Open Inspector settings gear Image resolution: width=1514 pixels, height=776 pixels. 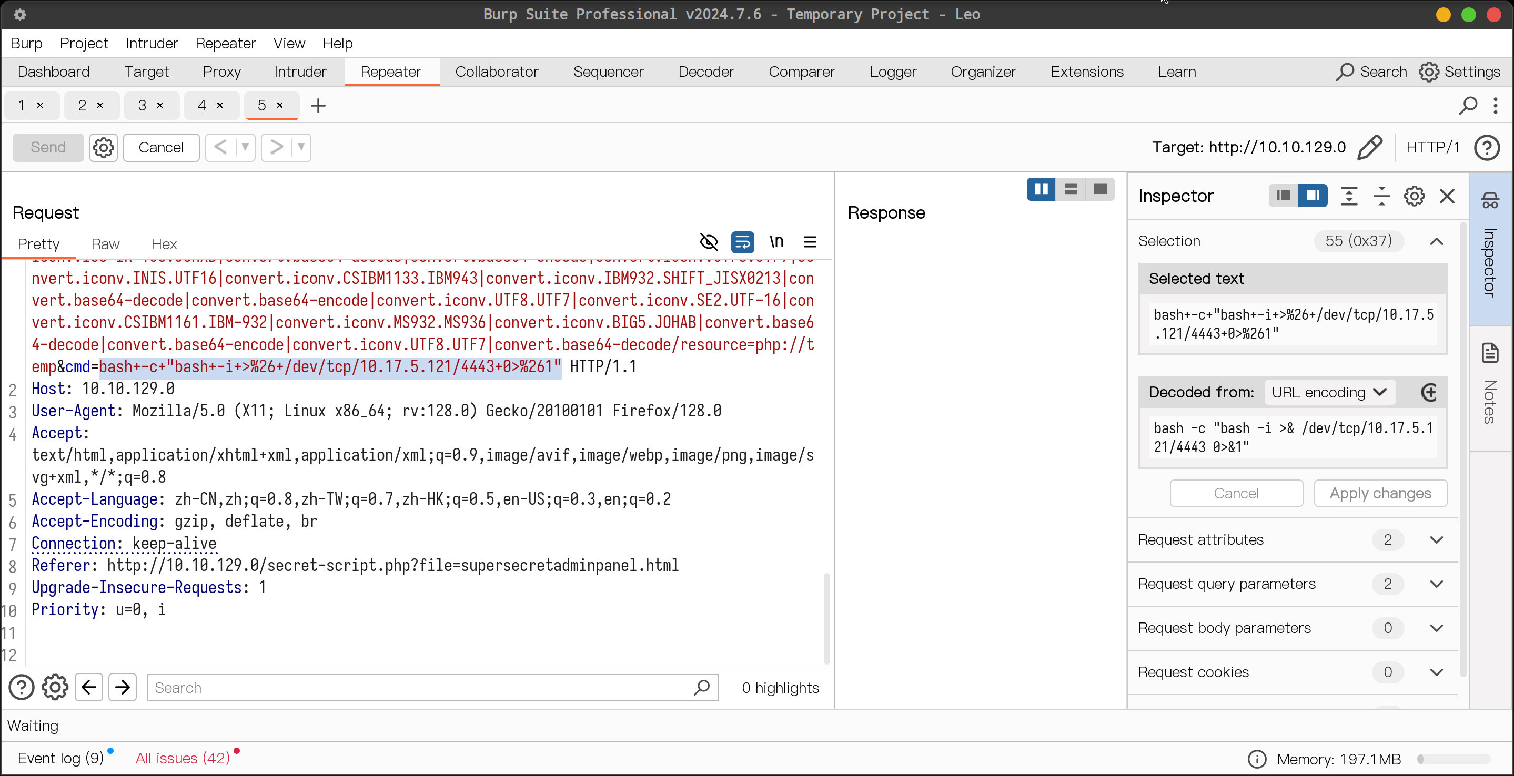pos(1414,196)
